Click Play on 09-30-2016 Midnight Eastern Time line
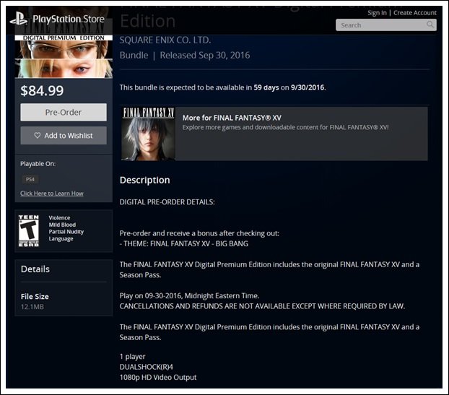This screenshot has height=395, width=449. coord(189,295)
